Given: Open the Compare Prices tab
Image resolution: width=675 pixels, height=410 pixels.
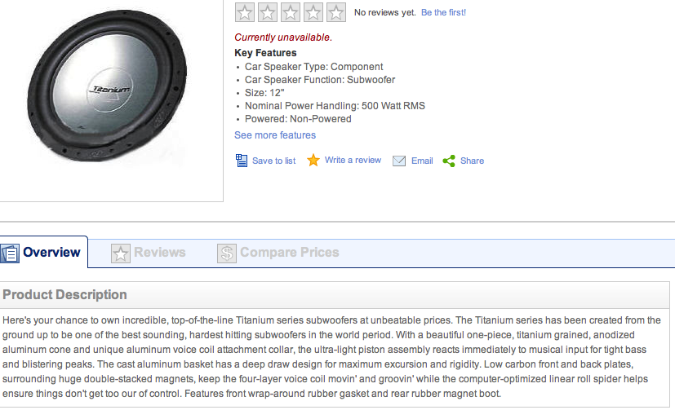Looking at the screenshot, I should pyautogui.click(x=278, y=253).
